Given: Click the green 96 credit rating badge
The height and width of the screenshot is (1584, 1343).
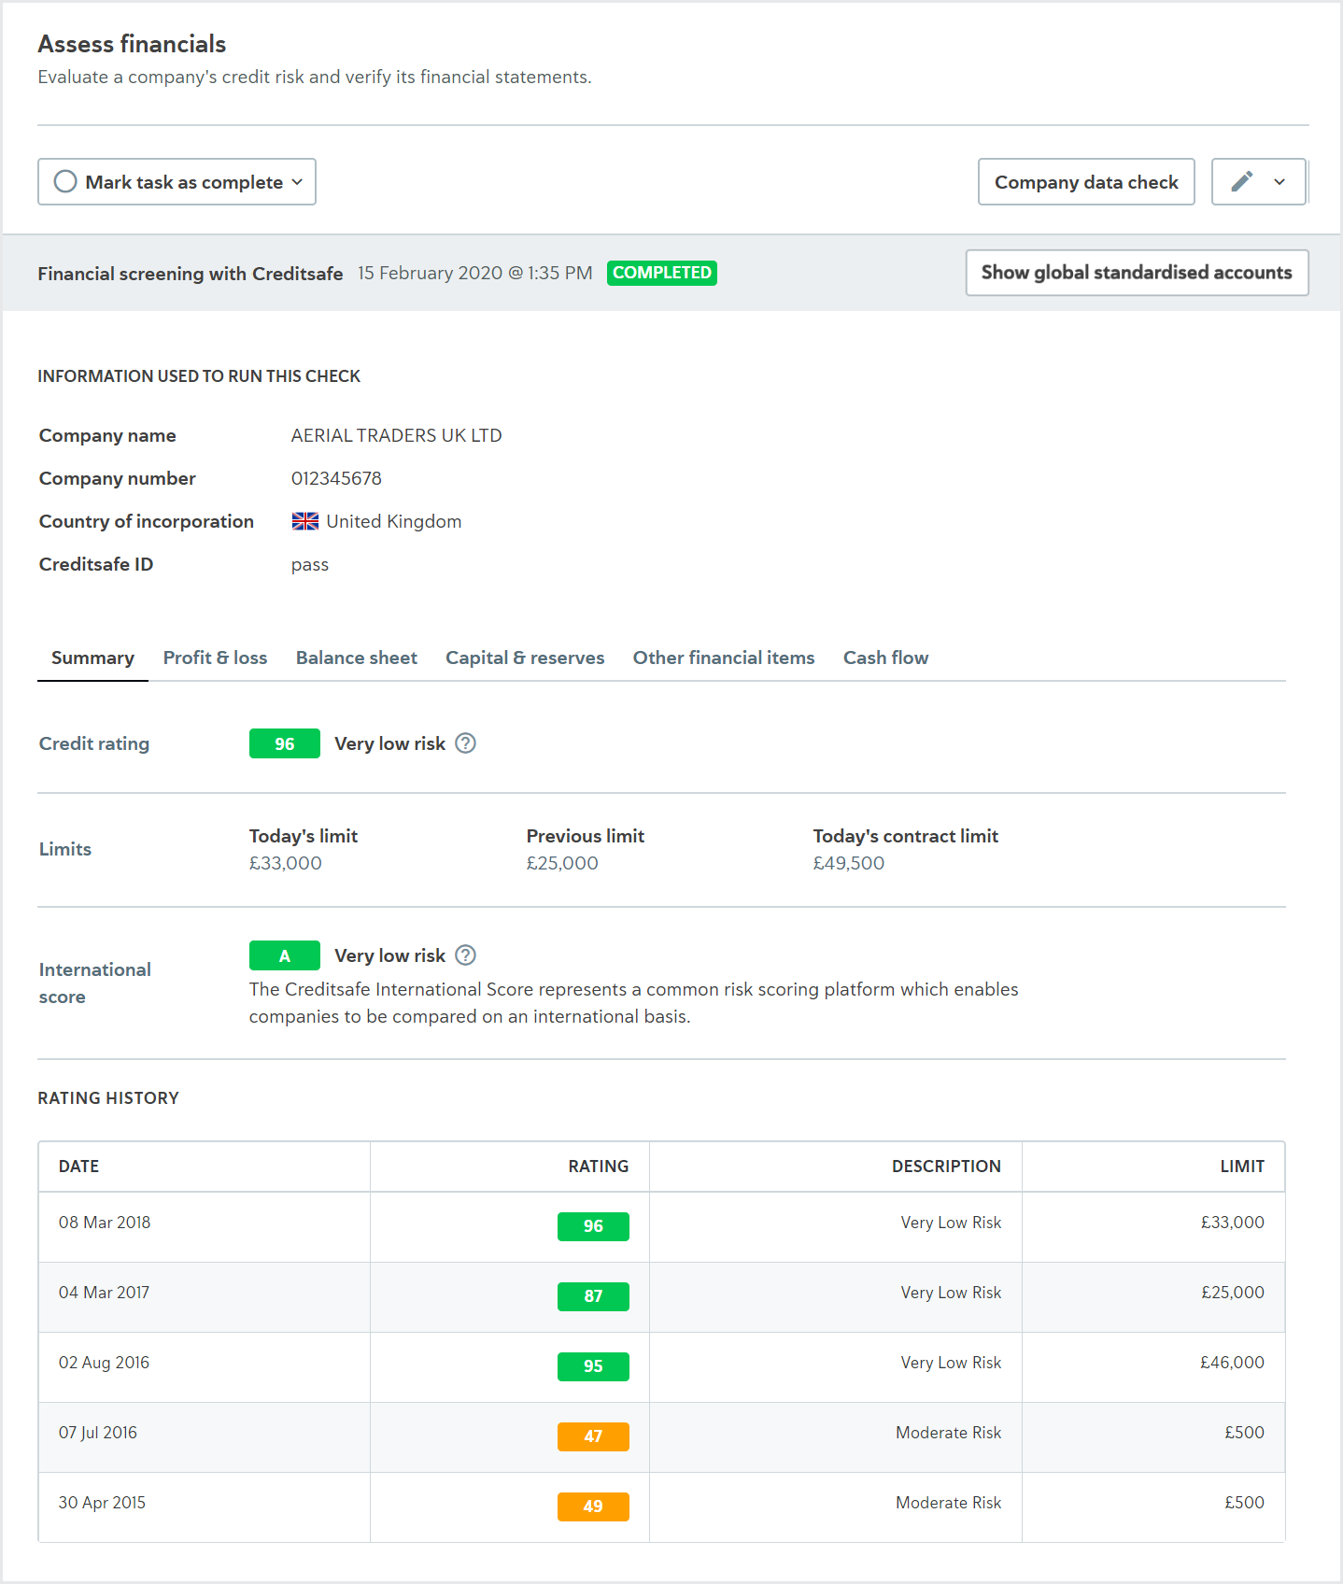Looking at the screenshot, I should (285, 743).
